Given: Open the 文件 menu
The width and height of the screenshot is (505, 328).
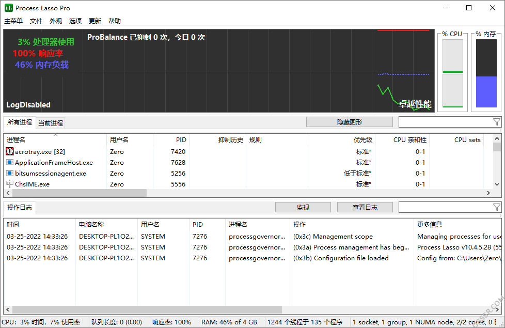Looking at the screenshot, I should (36, 21).
